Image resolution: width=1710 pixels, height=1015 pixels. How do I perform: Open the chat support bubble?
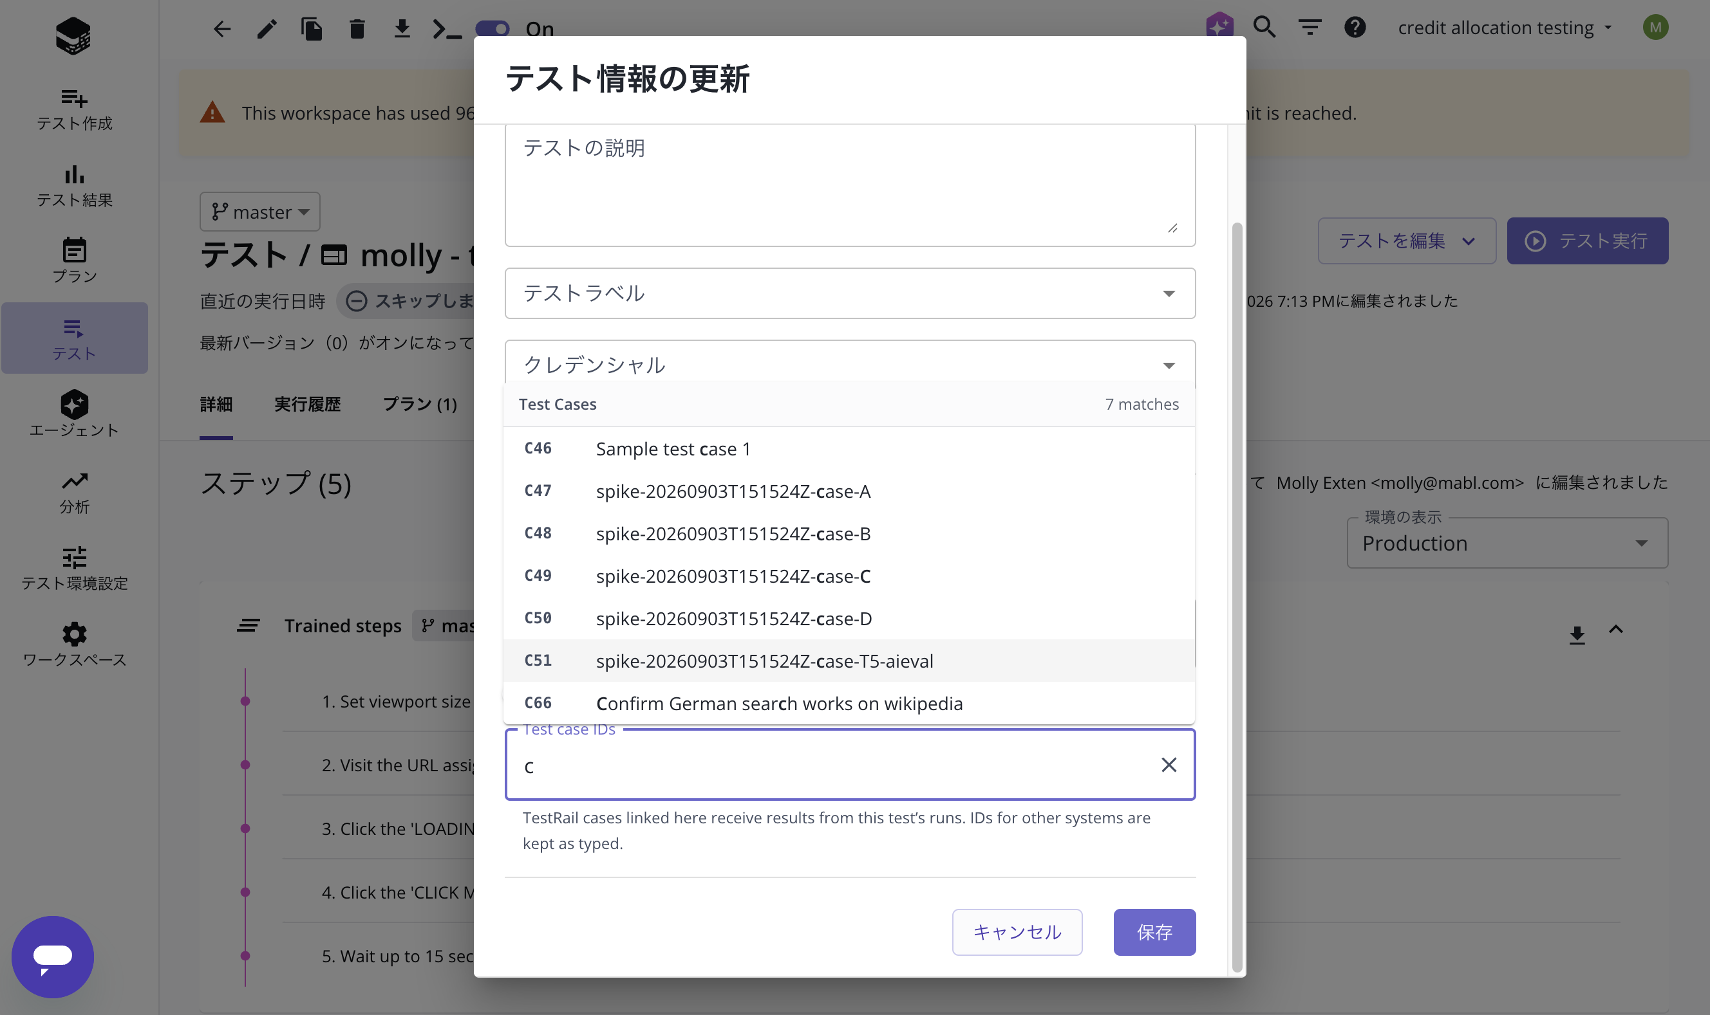click(53, 956)
